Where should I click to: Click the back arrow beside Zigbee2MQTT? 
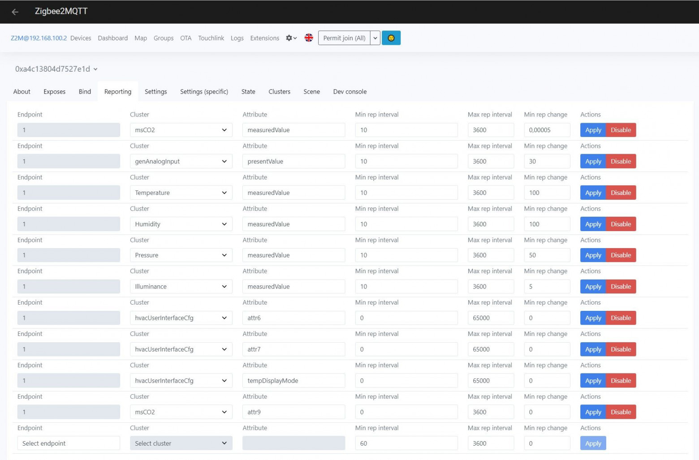pyautogui.click(x=15, y=12)
